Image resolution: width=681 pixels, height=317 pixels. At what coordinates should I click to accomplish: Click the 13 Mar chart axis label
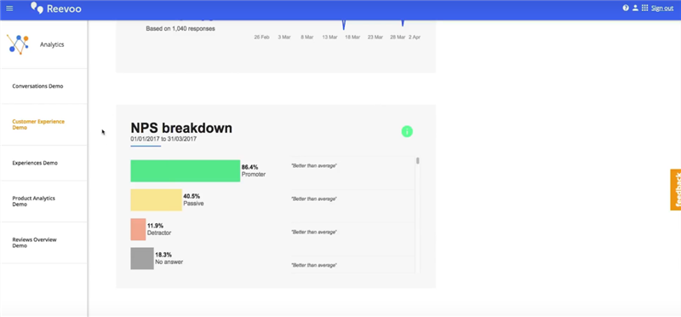tap(329, 37)
